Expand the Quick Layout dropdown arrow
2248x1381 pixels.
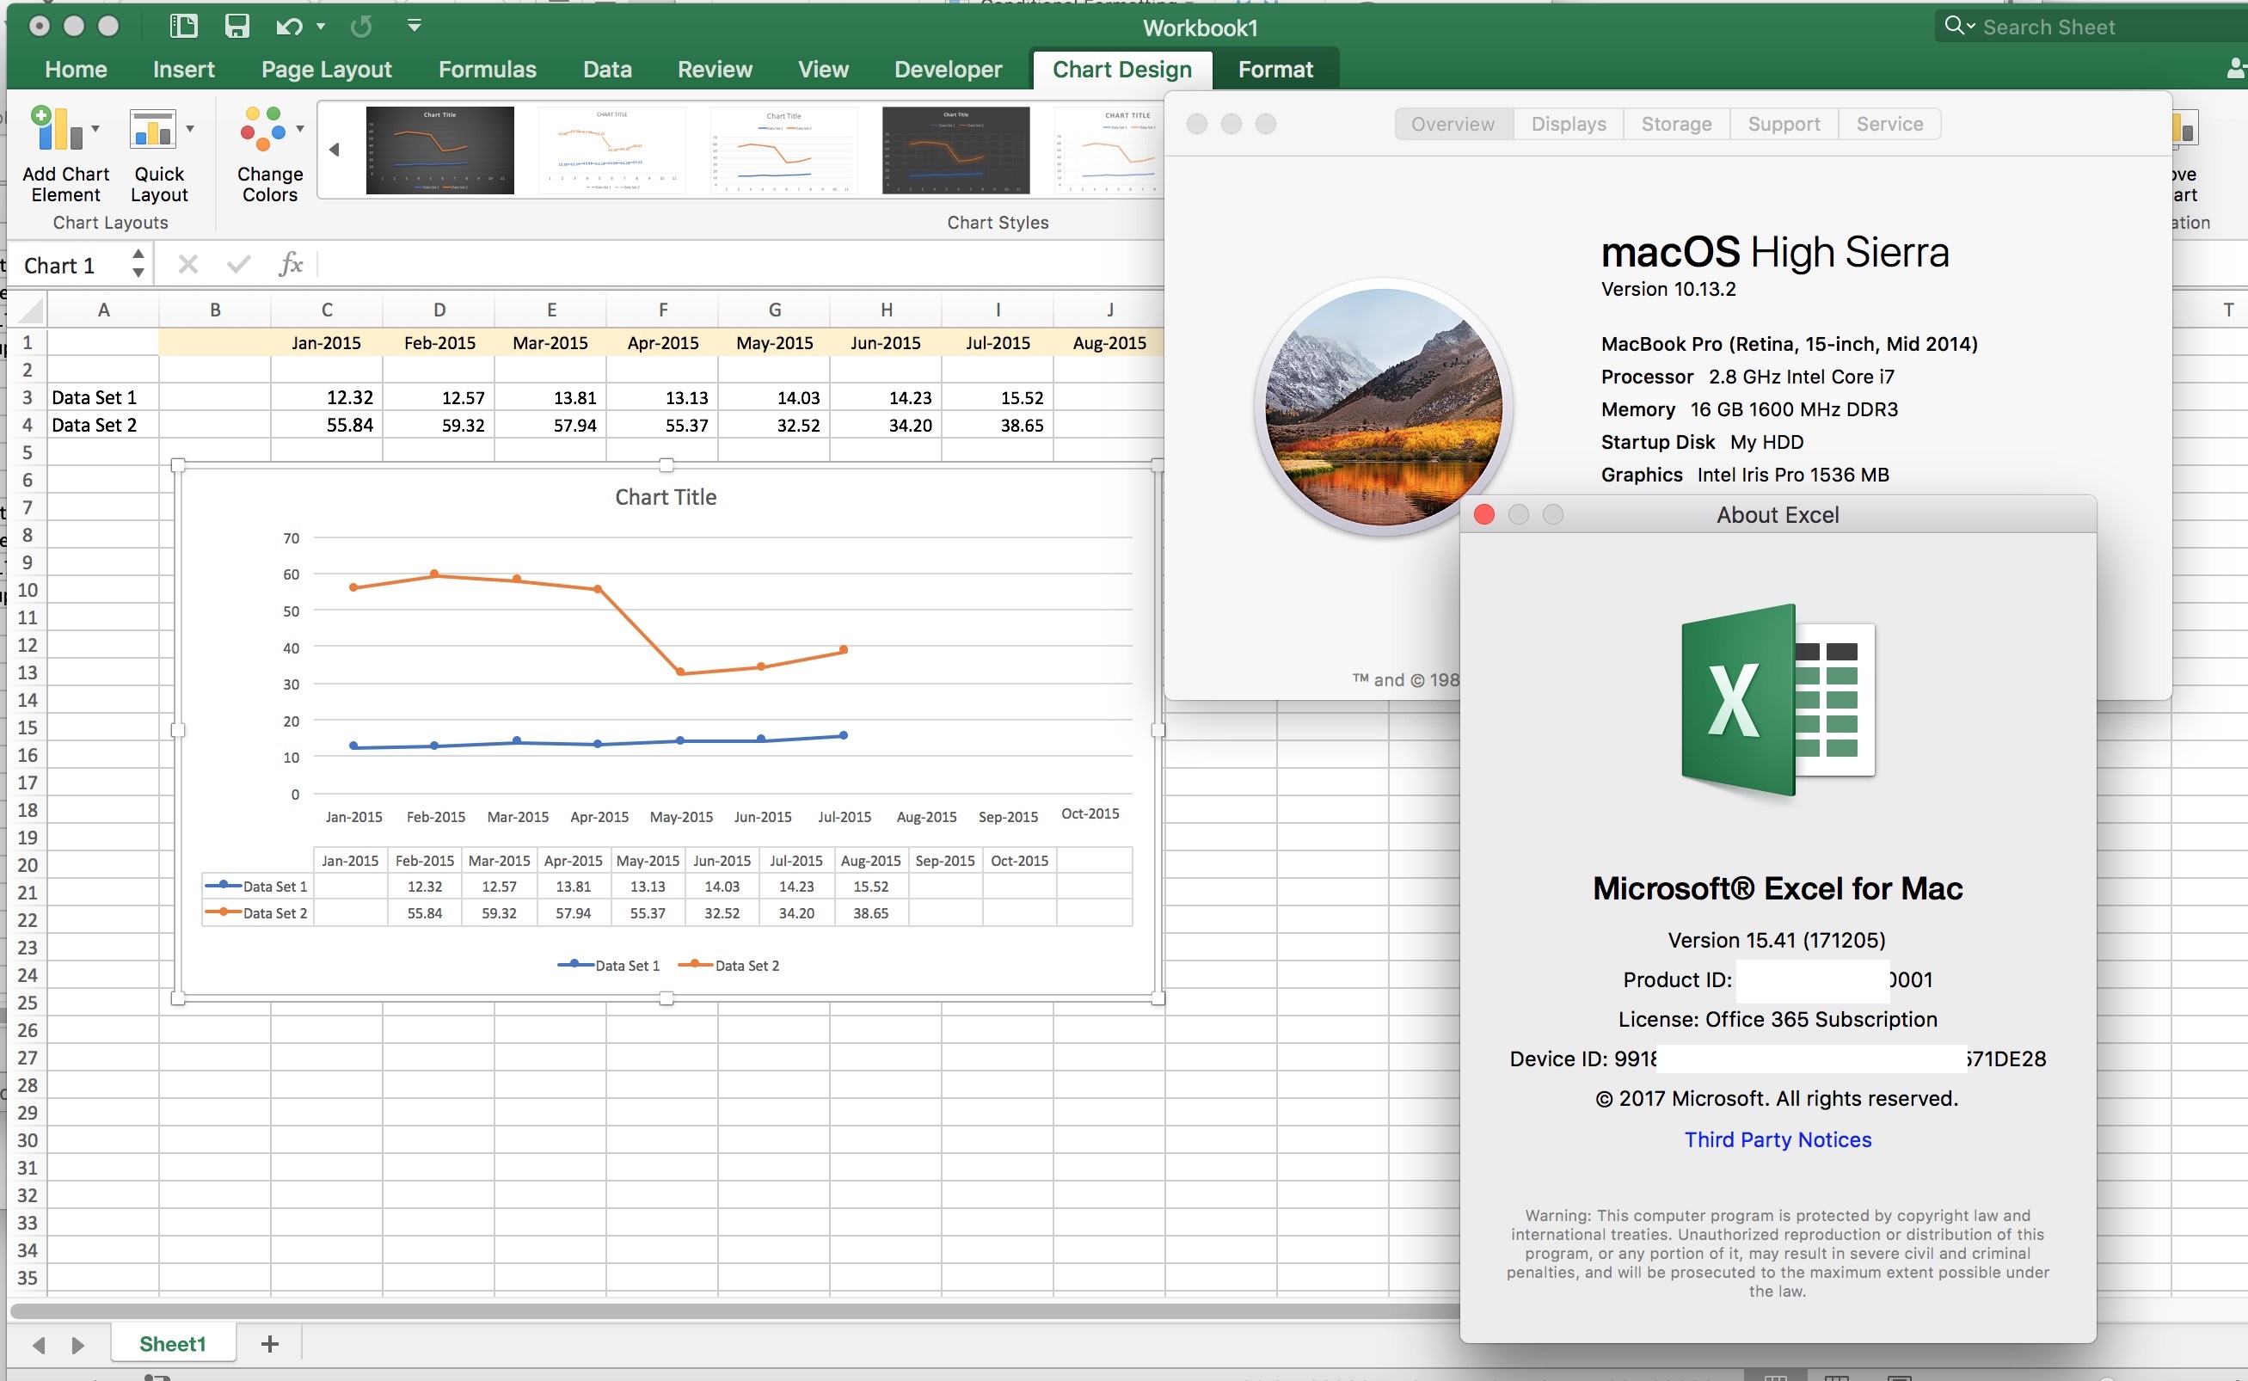(190, 129)
